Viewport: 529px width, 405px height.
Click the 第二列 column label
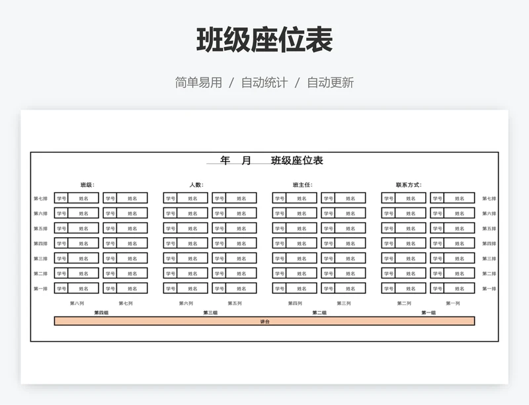pos(404,303)
